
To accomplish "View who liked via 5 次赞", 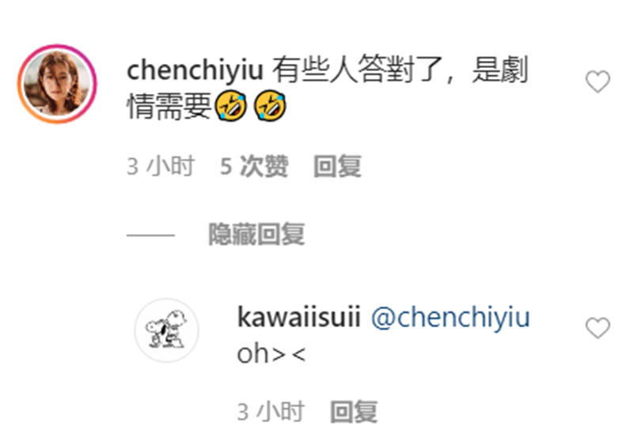I will pos(254,166).
